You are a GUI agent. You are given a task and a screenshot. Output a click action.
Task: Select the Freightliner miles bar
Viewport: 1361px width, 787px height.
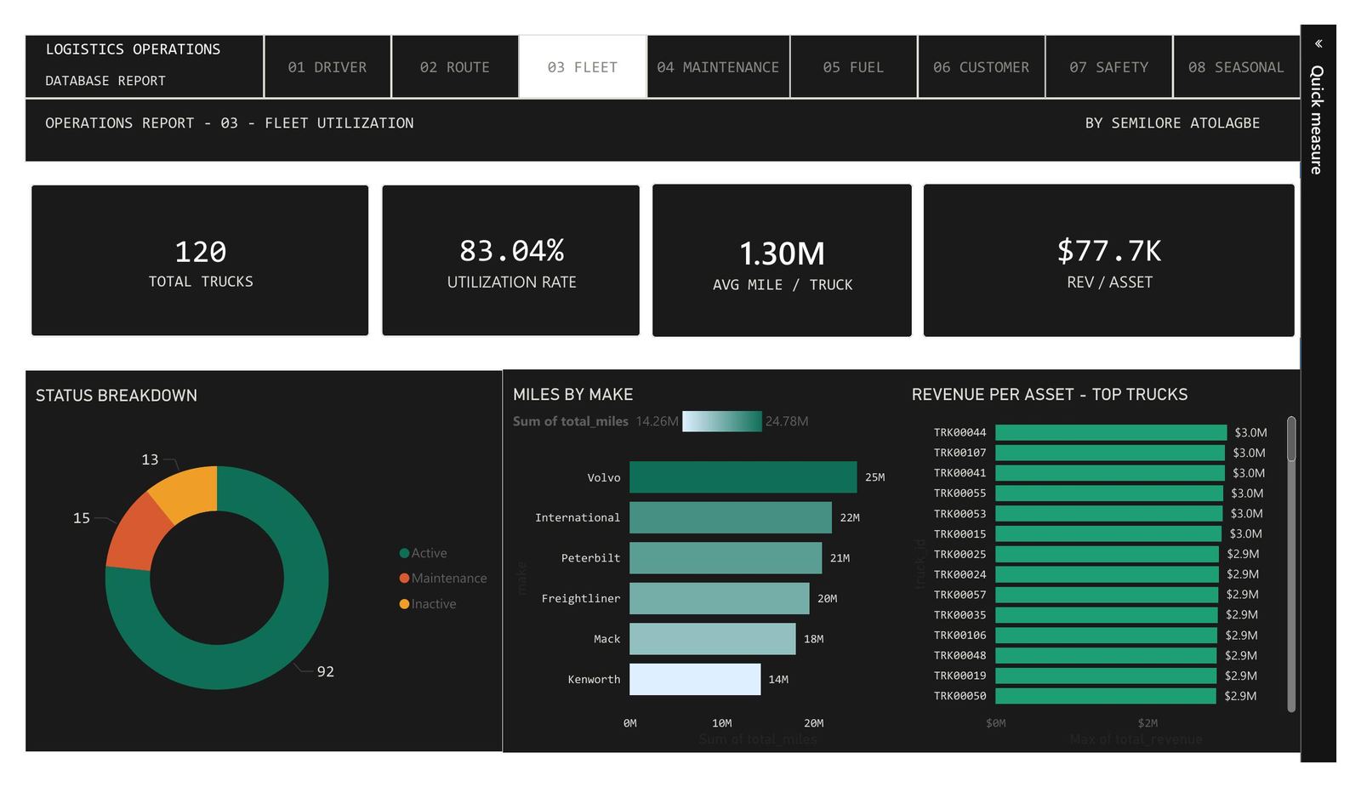tap(719, 598)
